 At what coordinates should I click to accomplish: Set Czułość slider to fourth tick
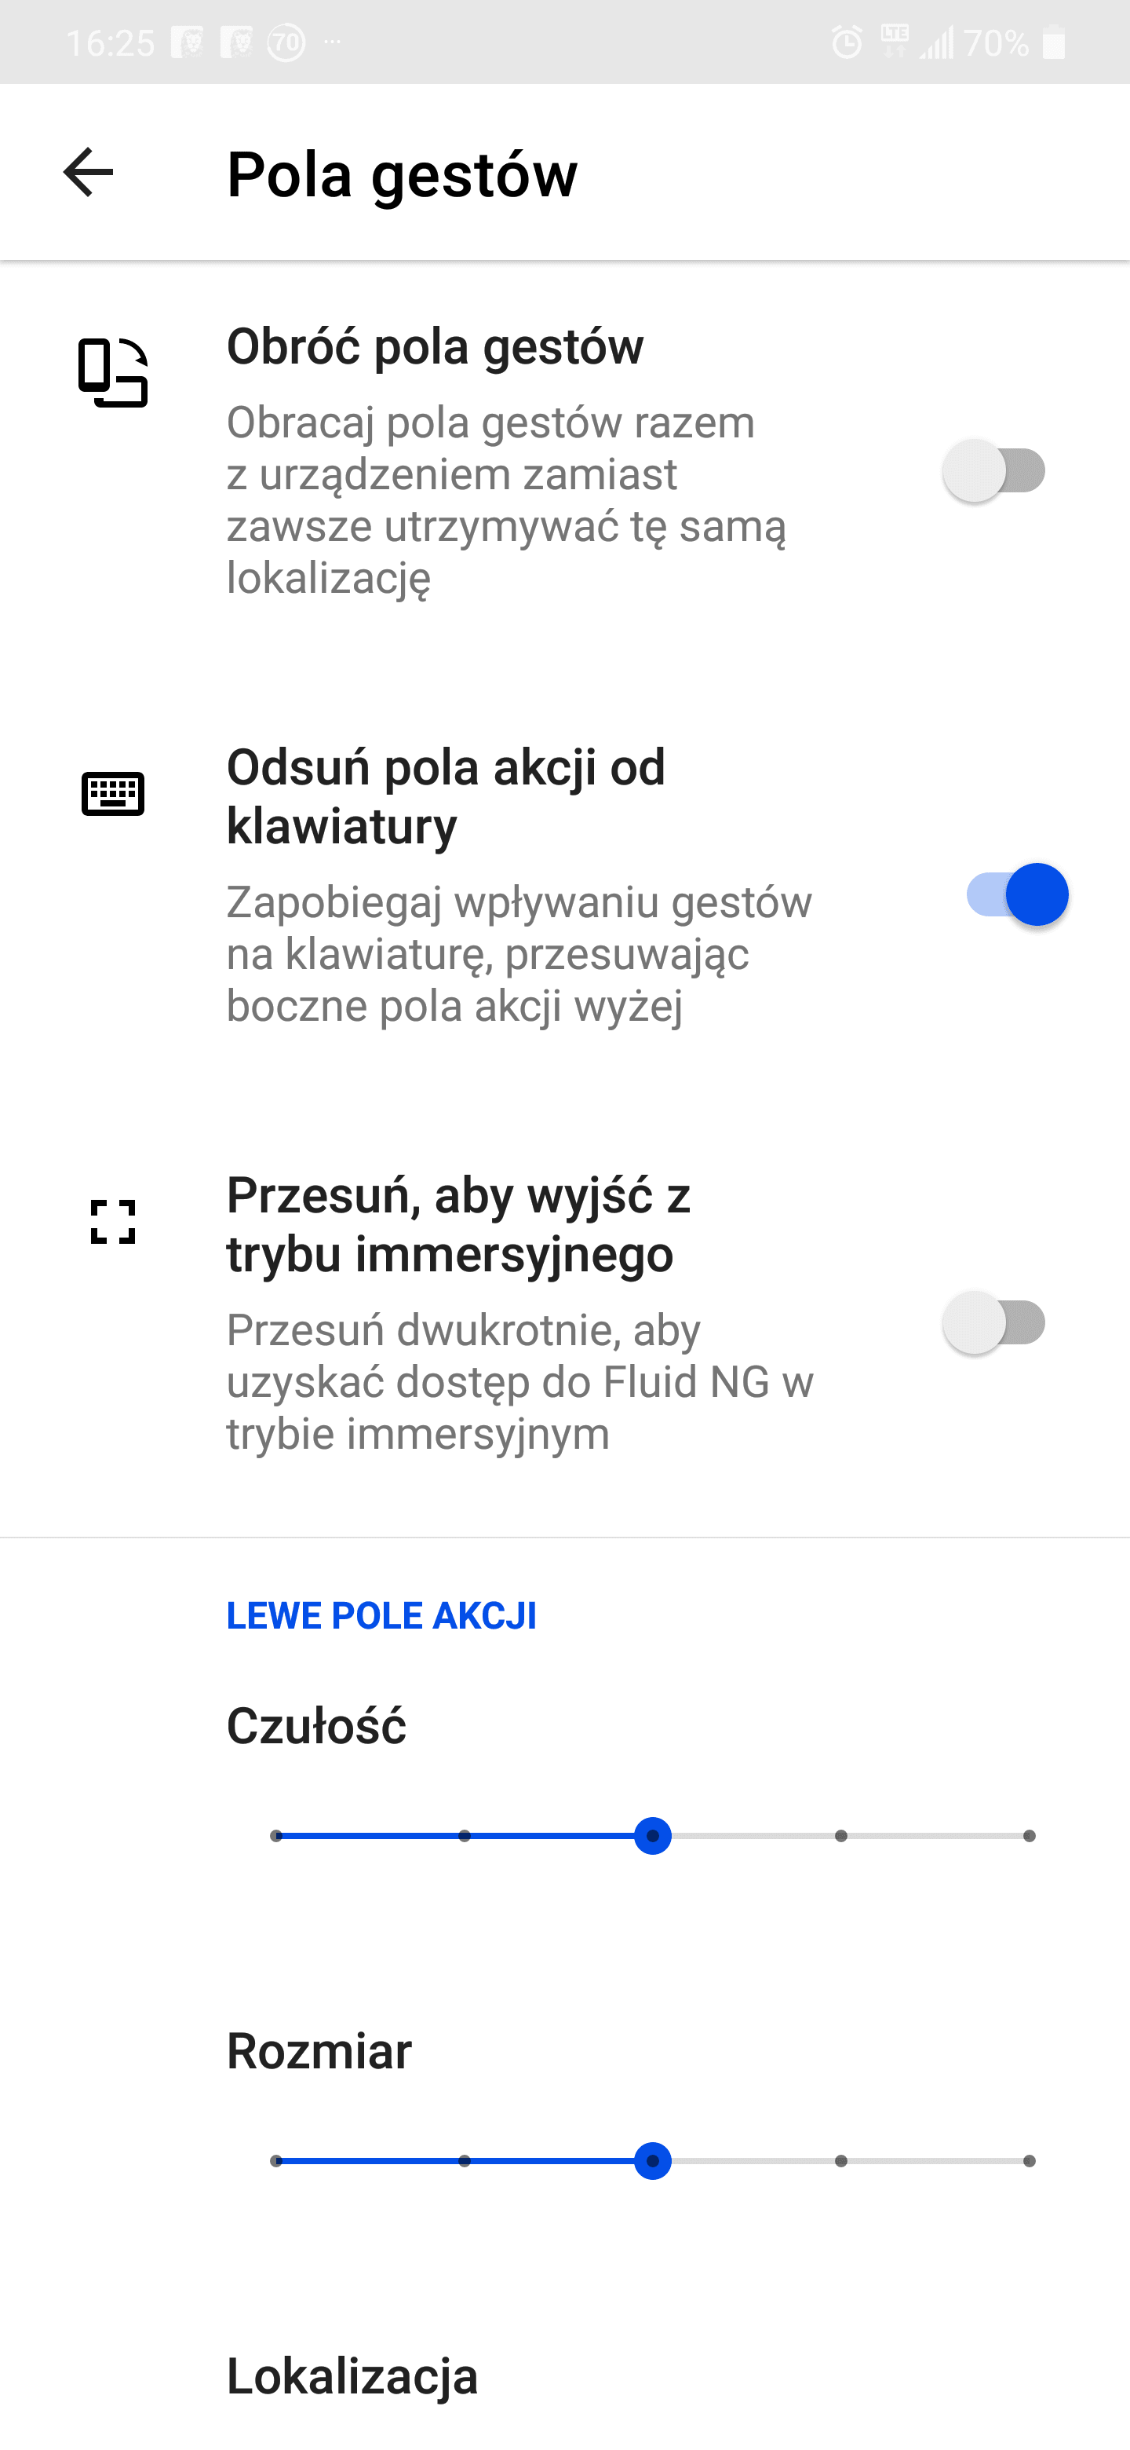pyautogui.click(x=841, y=1836)
